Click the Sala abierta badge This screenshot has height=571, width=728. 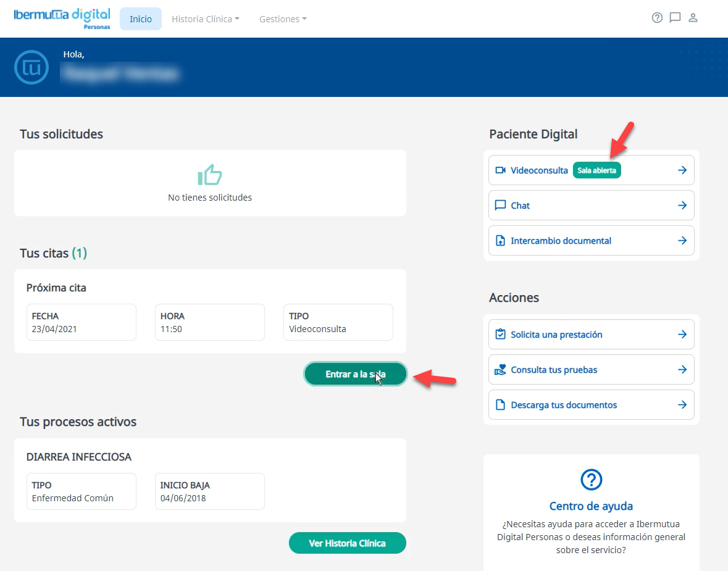[596, 170]
